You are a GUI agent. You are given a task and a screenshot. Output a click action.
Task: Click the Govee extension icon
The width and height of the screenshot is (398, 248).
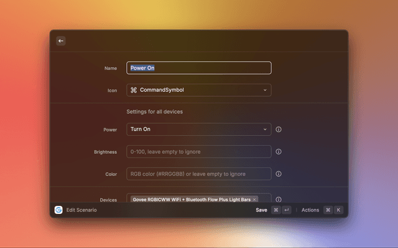pos(58,210)
